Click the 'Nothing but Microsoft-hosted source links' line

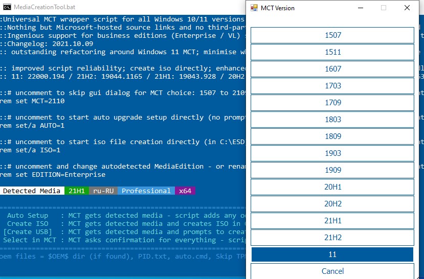pos(123,27)
